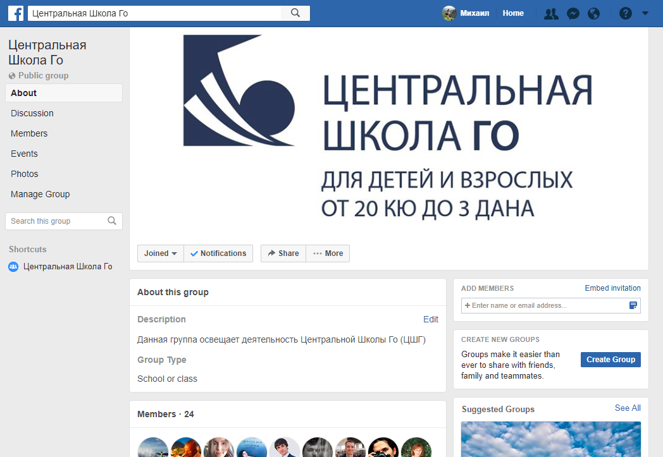Open the third member avatar thumbnail

tap(219, 448)
